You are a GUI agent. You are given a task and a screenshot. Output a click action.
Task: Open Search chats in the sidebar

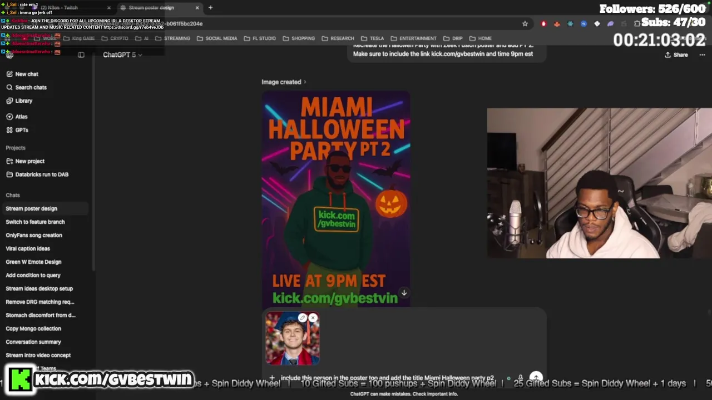tap(26, 87)
